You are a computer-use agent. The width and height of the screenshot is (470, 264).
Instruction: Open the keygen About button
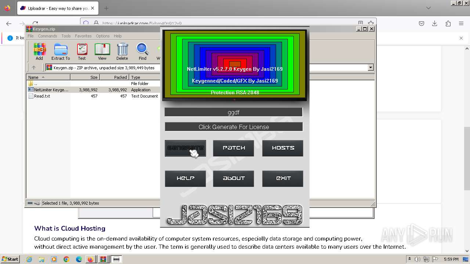(x=234, y=179)
